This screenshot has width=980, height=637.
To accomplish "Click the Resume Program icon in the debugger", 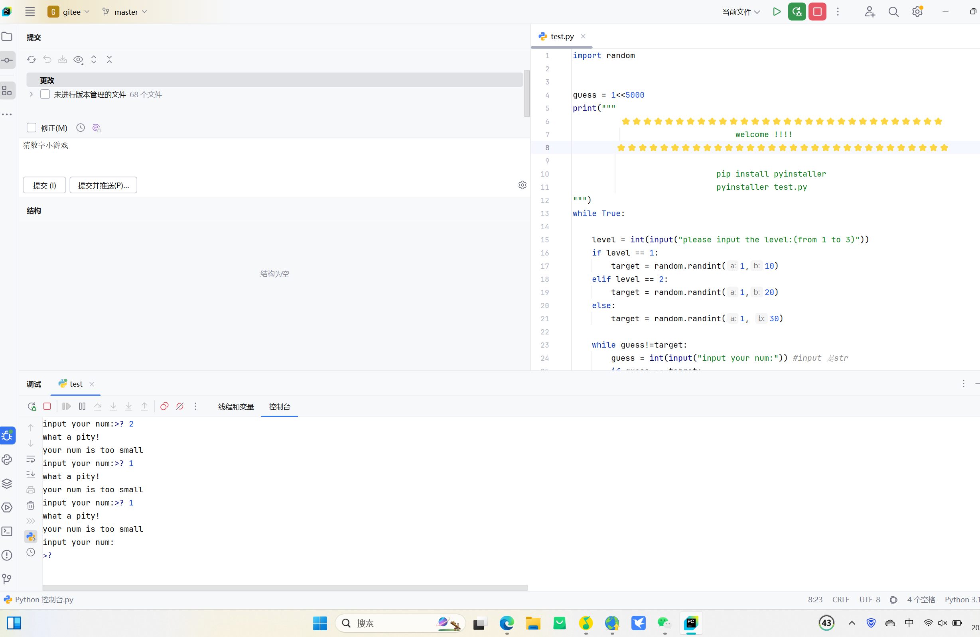I will point(66,406).
